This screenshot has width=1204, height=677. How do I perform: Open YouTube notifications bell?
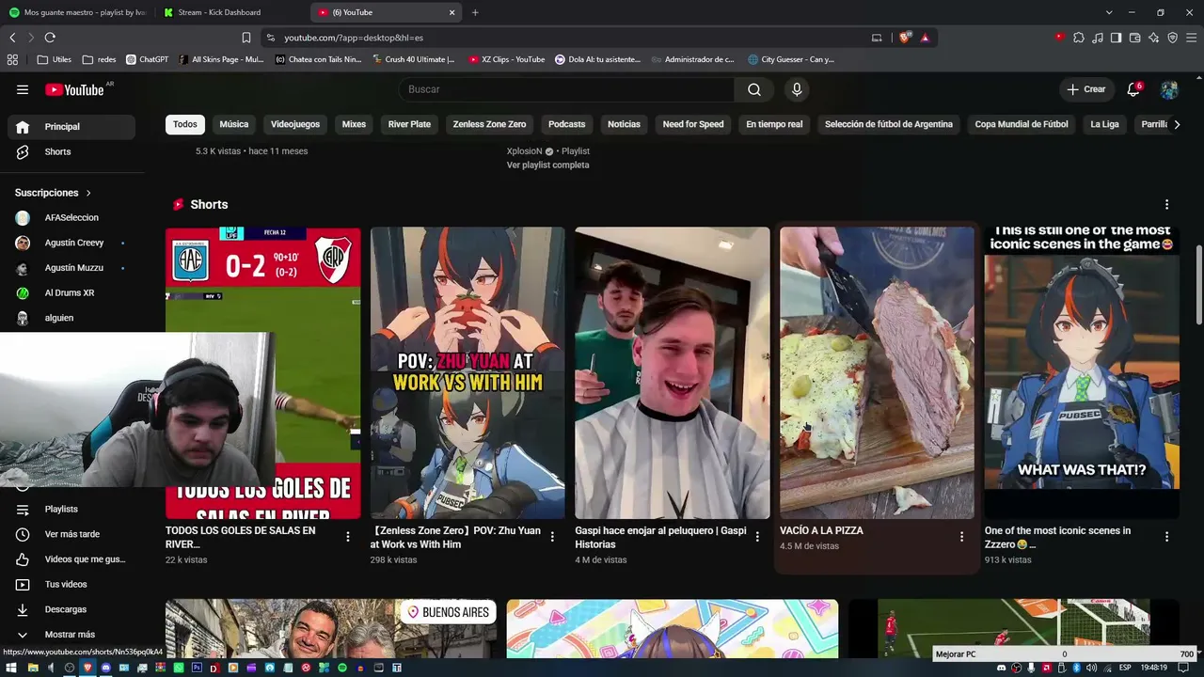[1134, 89]
